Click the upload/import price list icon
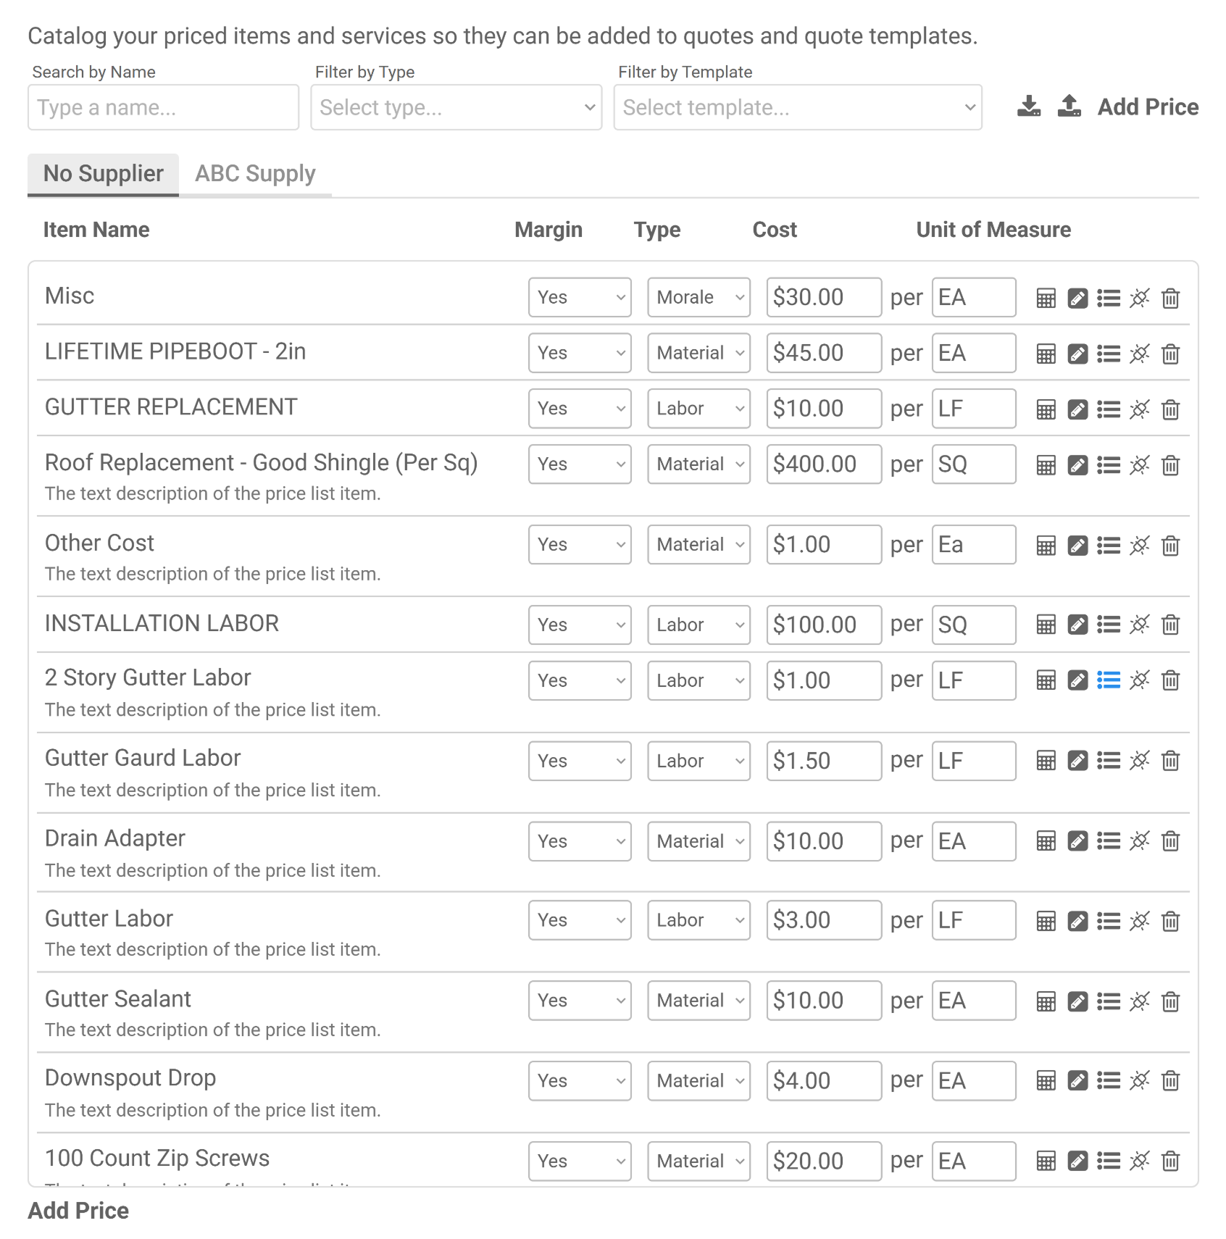1226x1239 pixels. click(1069, 107)
